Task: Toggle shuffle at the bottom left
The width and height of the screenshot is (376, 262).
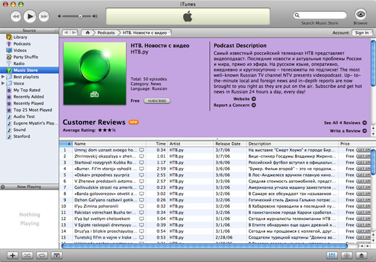Action: [x=27, y=256]
